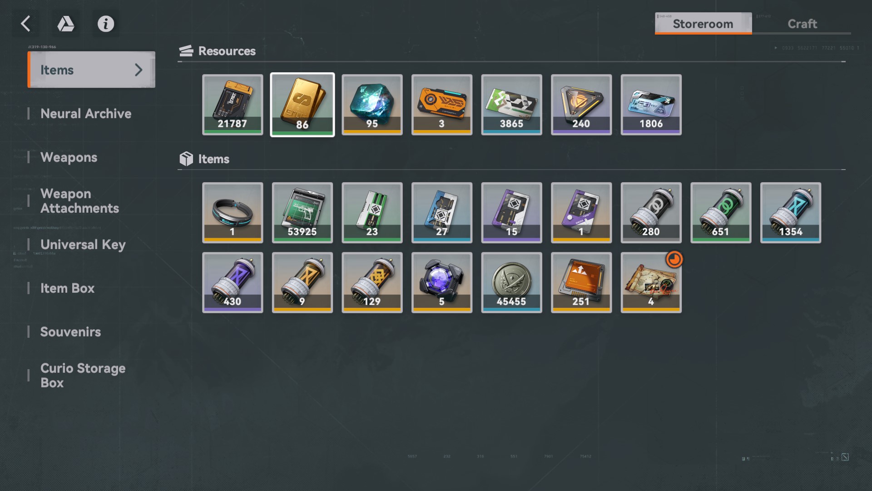Viewport: 872px width, 491px height.
Task: Switch to the Storeroom tab
Action: [703, 24]
